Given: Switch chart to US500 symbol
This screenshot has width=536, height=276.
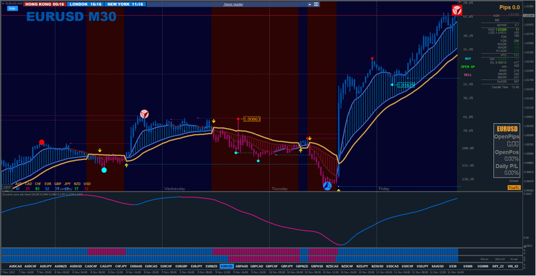Looking at the screenshot, I should point(467,266).
